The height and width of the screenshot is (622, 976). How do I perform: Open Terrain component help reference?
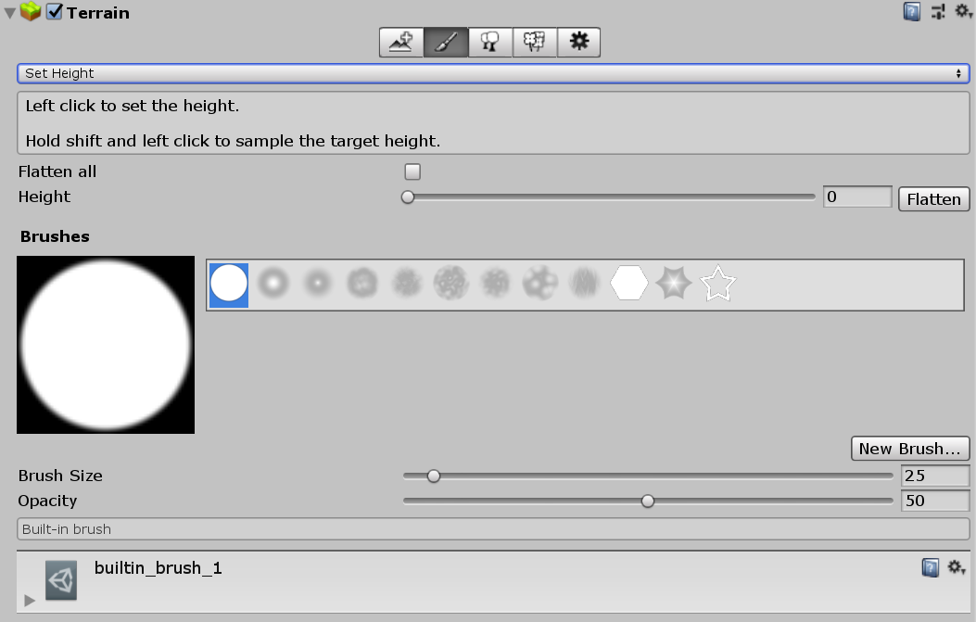click(912, 12)
